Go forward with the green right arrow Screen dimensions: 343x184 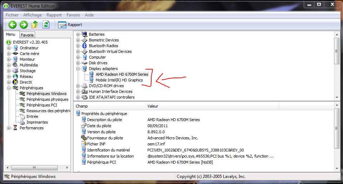[24, 25]
